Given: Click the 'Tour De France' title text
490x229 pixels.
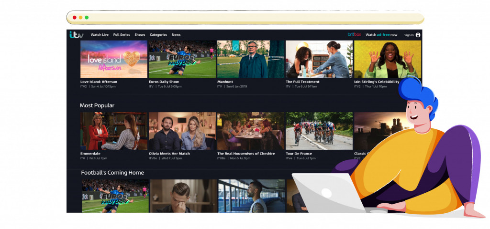Looking at the screenshot, I should coord(299,154).
